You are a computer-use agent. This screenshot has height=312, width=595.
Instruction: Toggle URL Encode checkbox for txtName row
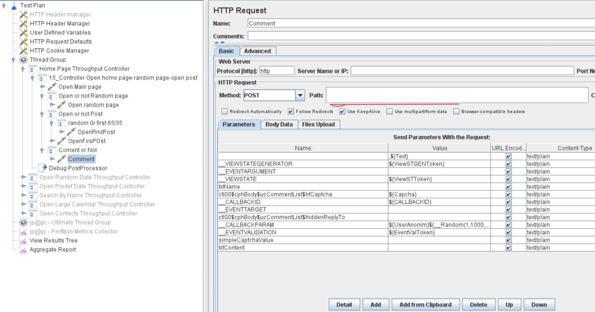[x=509, y=187]
